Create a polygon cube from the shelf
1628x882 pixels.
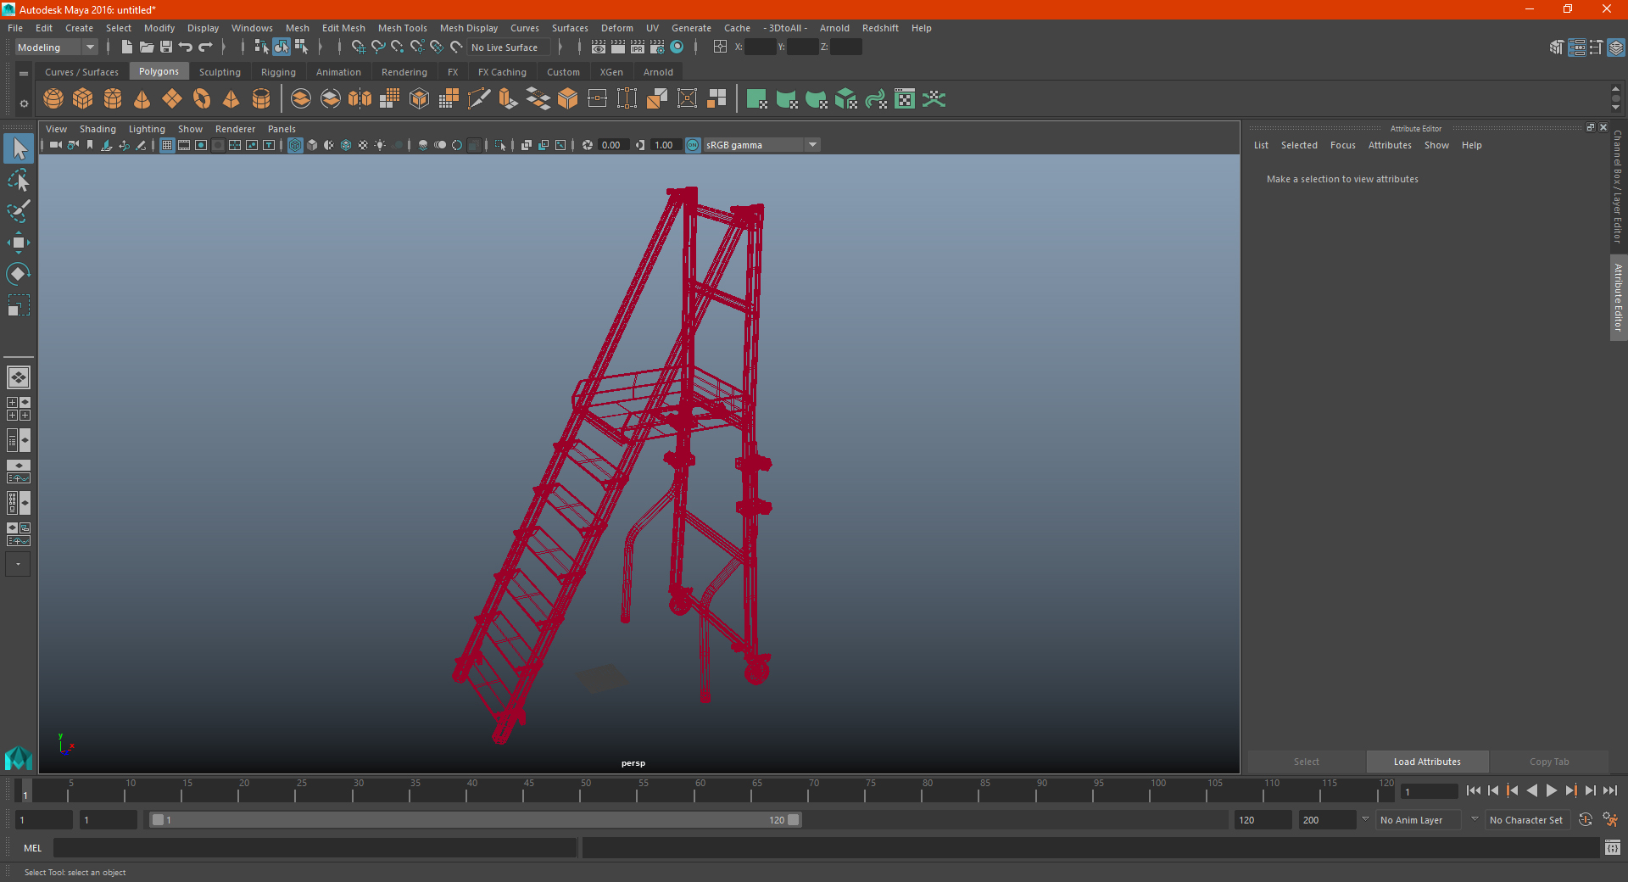pyautogui.click(x=83, y=99)
